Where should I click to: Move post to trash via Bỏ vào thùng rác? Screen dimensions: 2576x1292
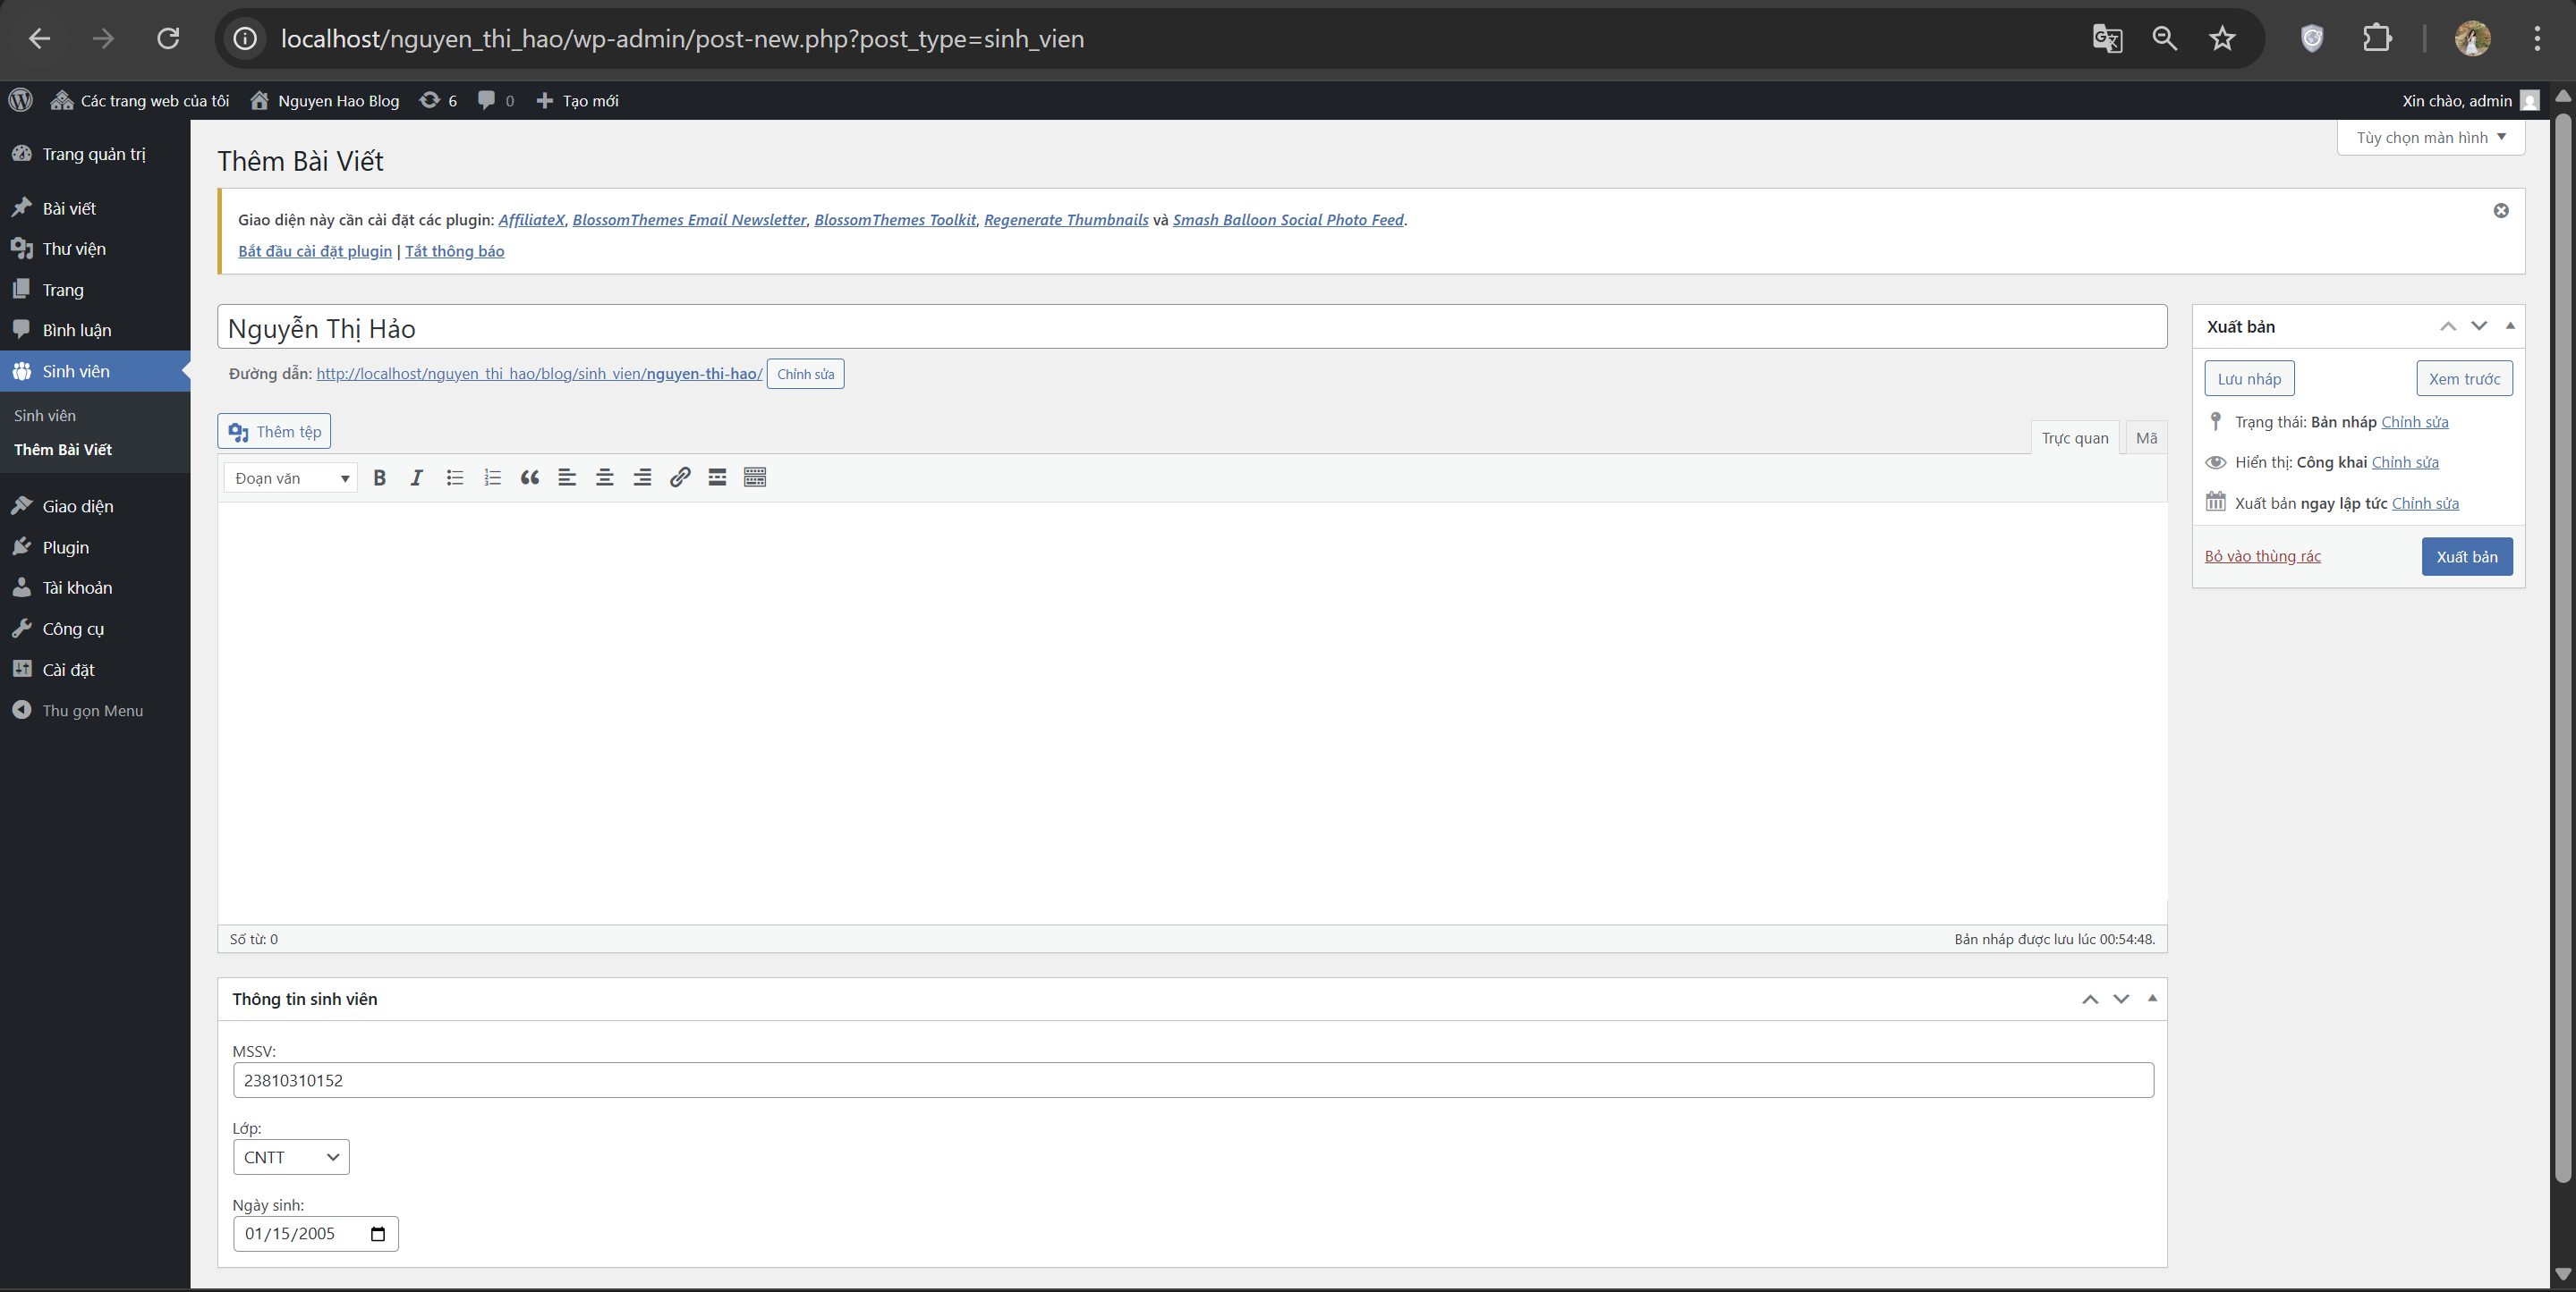click(x=2262, y=556)
